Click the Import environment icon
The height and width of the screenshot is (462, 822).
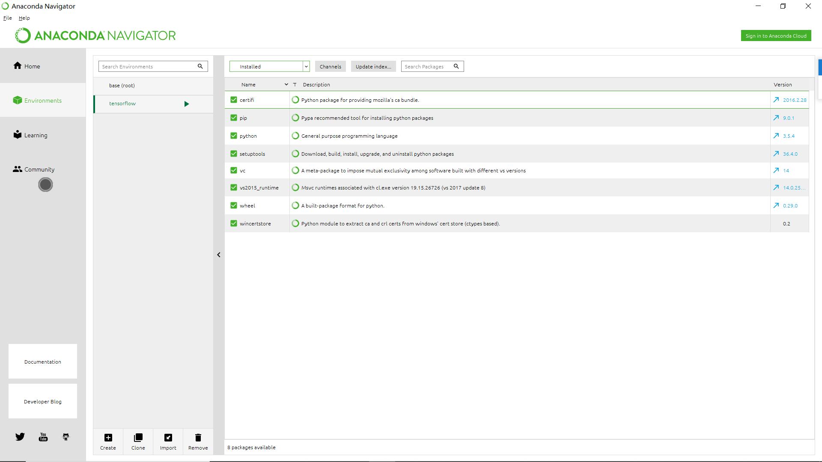[x=168, y=438]
